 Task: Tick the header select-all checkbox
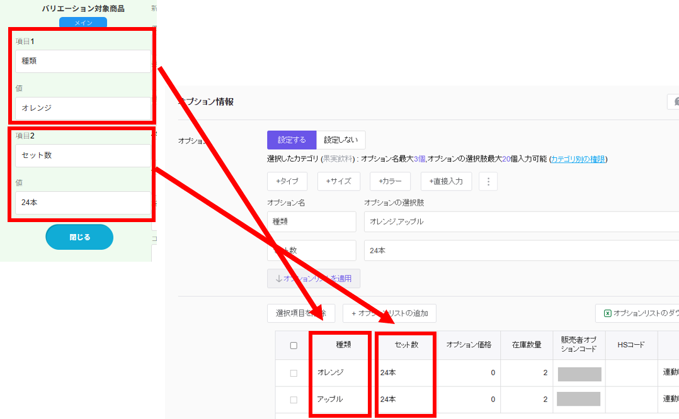point(294,345)
